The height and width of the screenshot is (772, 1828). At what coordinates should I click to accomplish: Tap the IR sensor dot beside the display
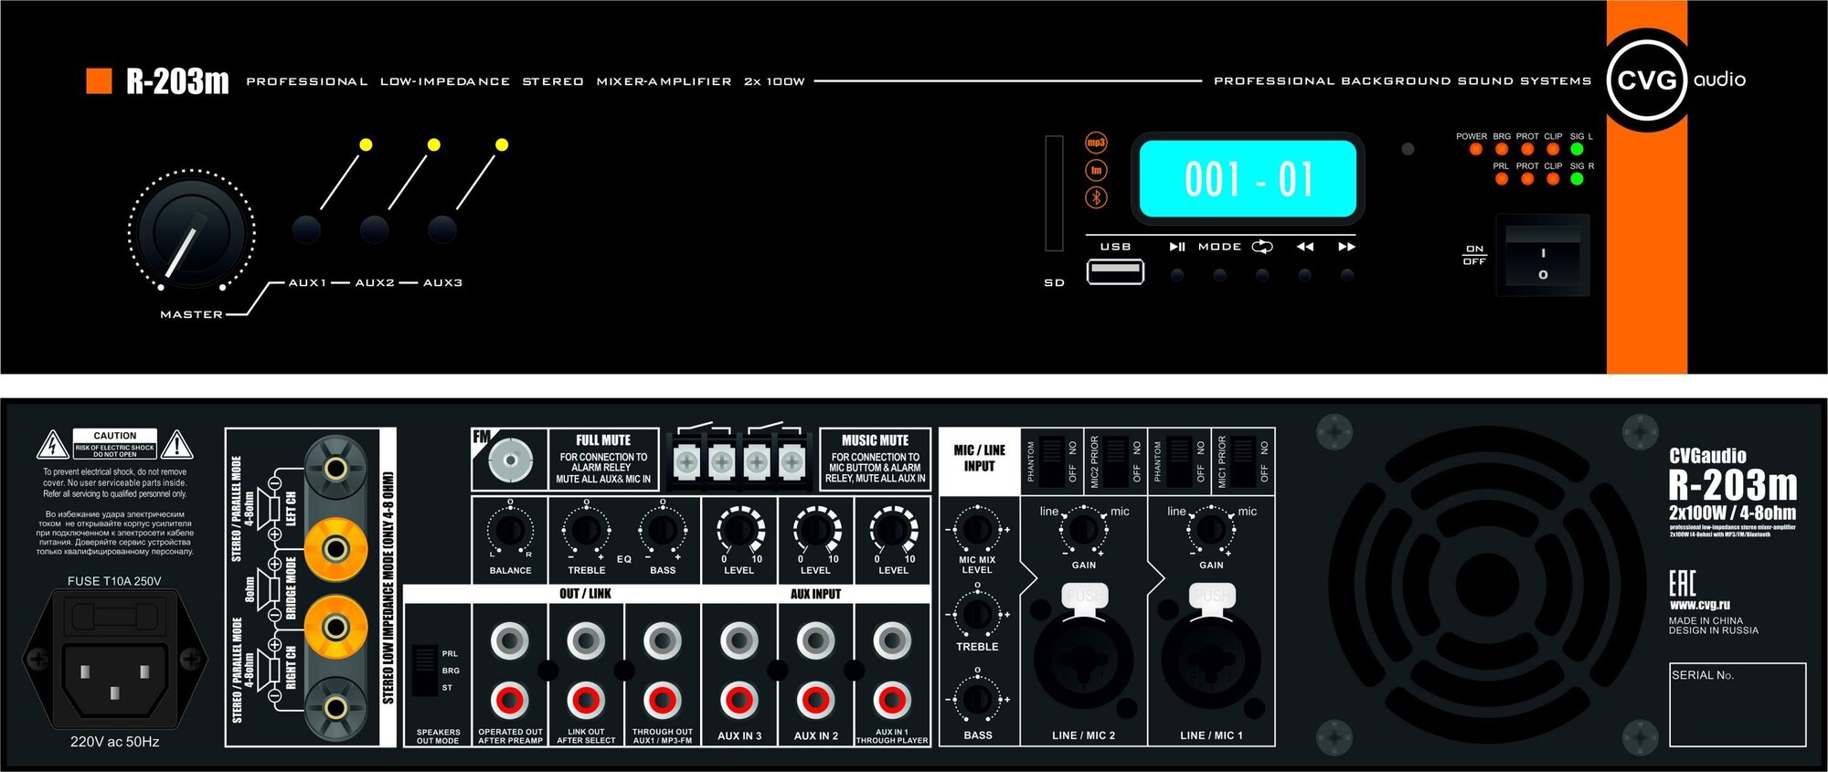click(1408, 148)
